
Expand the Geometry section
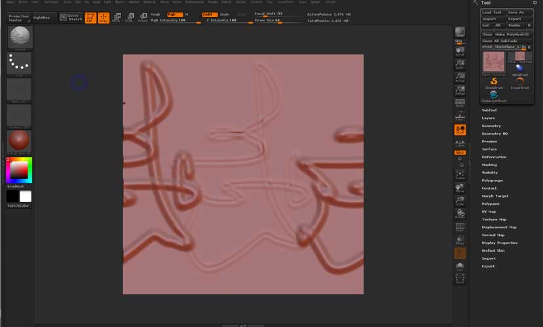point(491,126)
